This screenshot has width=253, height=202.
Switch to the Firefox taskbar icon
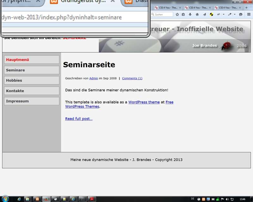tap(46, 199)
